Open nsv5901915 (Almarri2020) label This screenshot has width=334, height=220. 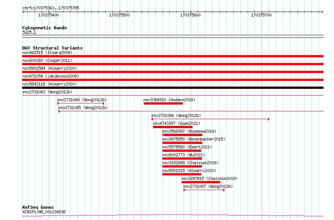point(189,171)
